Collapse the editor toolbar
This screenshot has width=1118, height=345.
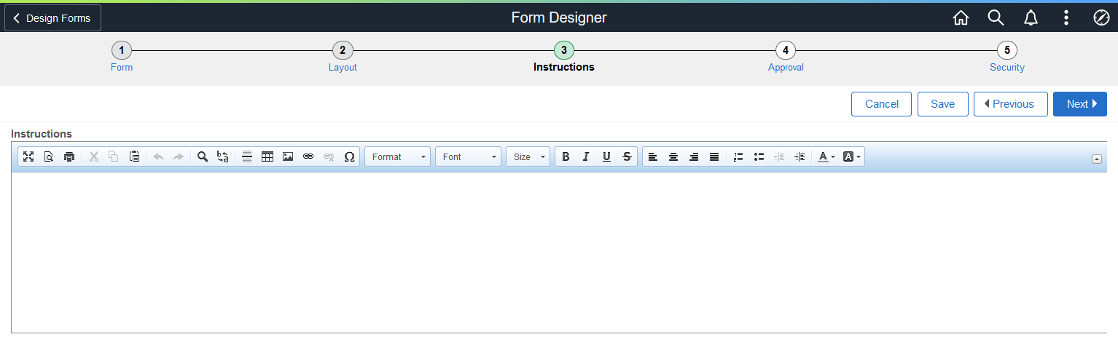tap(1097, 159)
